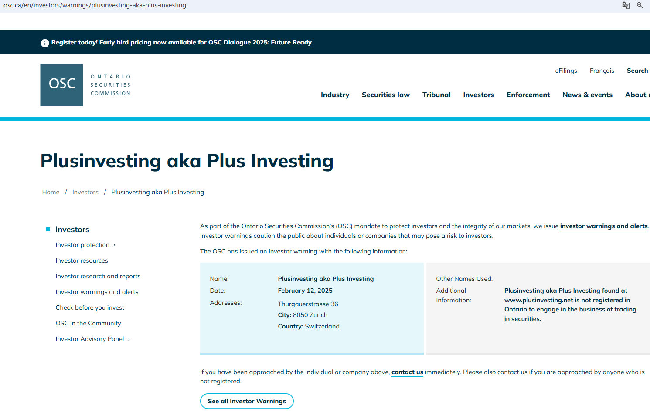
Task: Open the Enforcement menu
Action: (528, 95)
